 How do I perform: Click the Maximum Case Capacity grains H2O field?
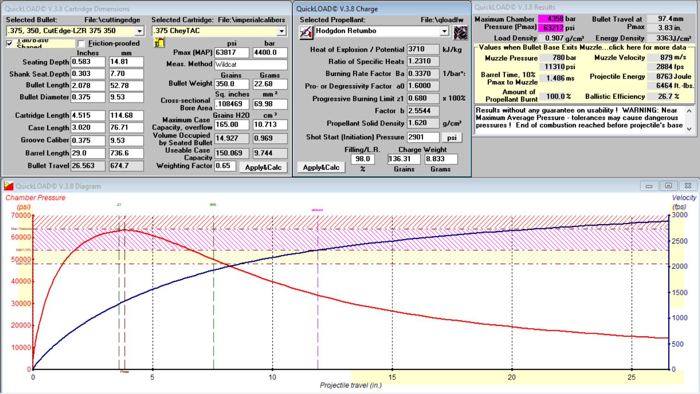point(232,124)
